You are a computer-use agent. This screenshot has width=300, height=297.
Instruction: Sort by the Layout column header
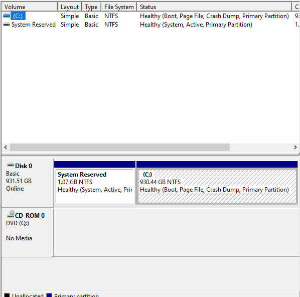point(70,7)
